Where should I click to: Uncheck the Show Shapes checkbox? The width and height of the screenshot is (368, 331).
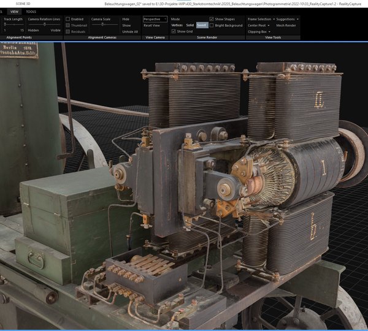point(212,19)
